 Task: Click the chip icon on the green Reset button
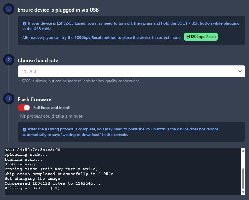pos(188,37)
